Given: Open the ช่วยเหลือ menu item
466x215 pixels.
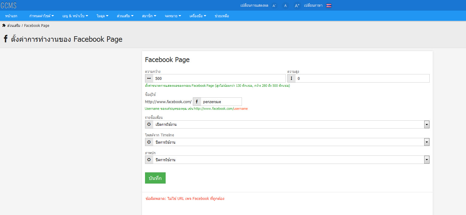Looking at the screenshot, I should click(222, 16).
